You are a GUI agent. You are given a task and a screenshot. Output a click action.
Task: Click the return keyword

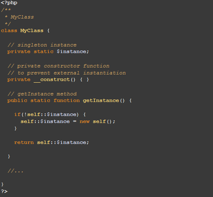(x=24, y=142)
